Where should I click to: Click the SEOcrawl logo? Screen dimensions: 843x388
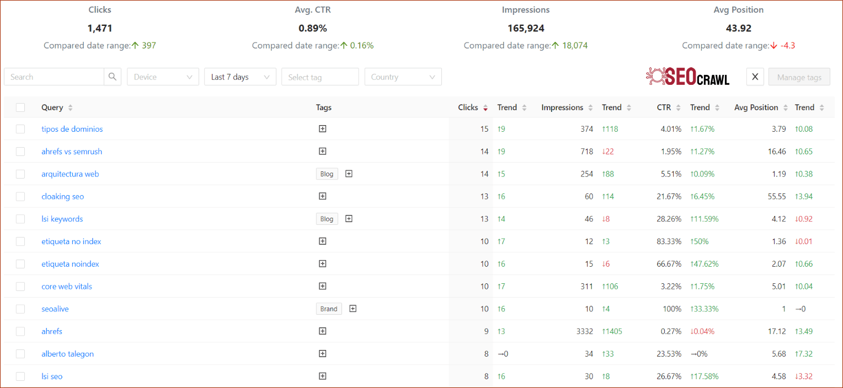click(687, 77)
